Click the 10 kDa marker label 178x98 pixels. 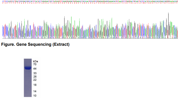coord(35,96)
